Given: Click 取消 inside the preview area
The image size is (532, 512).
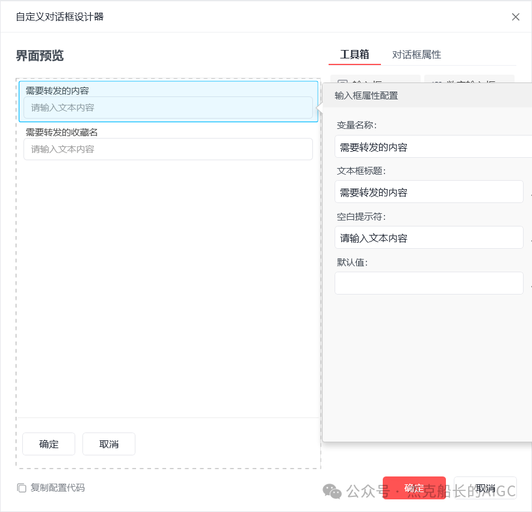Looking at the screenshot, I should click(109, 444).
